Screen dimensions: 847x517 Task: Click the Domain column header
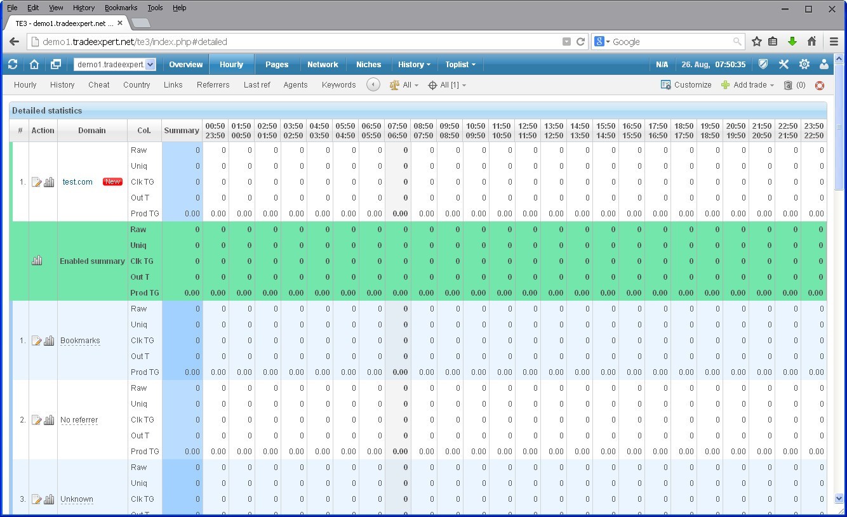(x=92, y=131)
